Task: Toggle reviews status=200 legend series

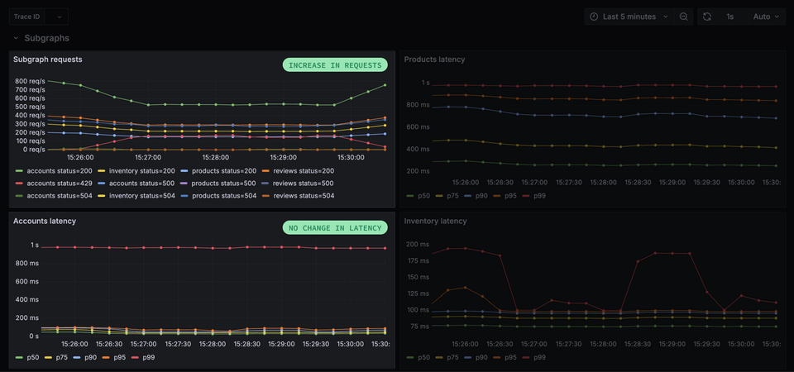Action: pyautogui.click(x=298, y=171)
